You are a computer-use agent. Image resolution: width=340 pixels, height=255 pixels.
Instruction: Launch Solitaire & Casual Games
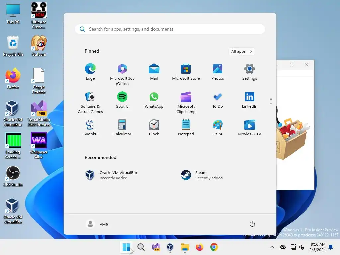click(90, 103)
